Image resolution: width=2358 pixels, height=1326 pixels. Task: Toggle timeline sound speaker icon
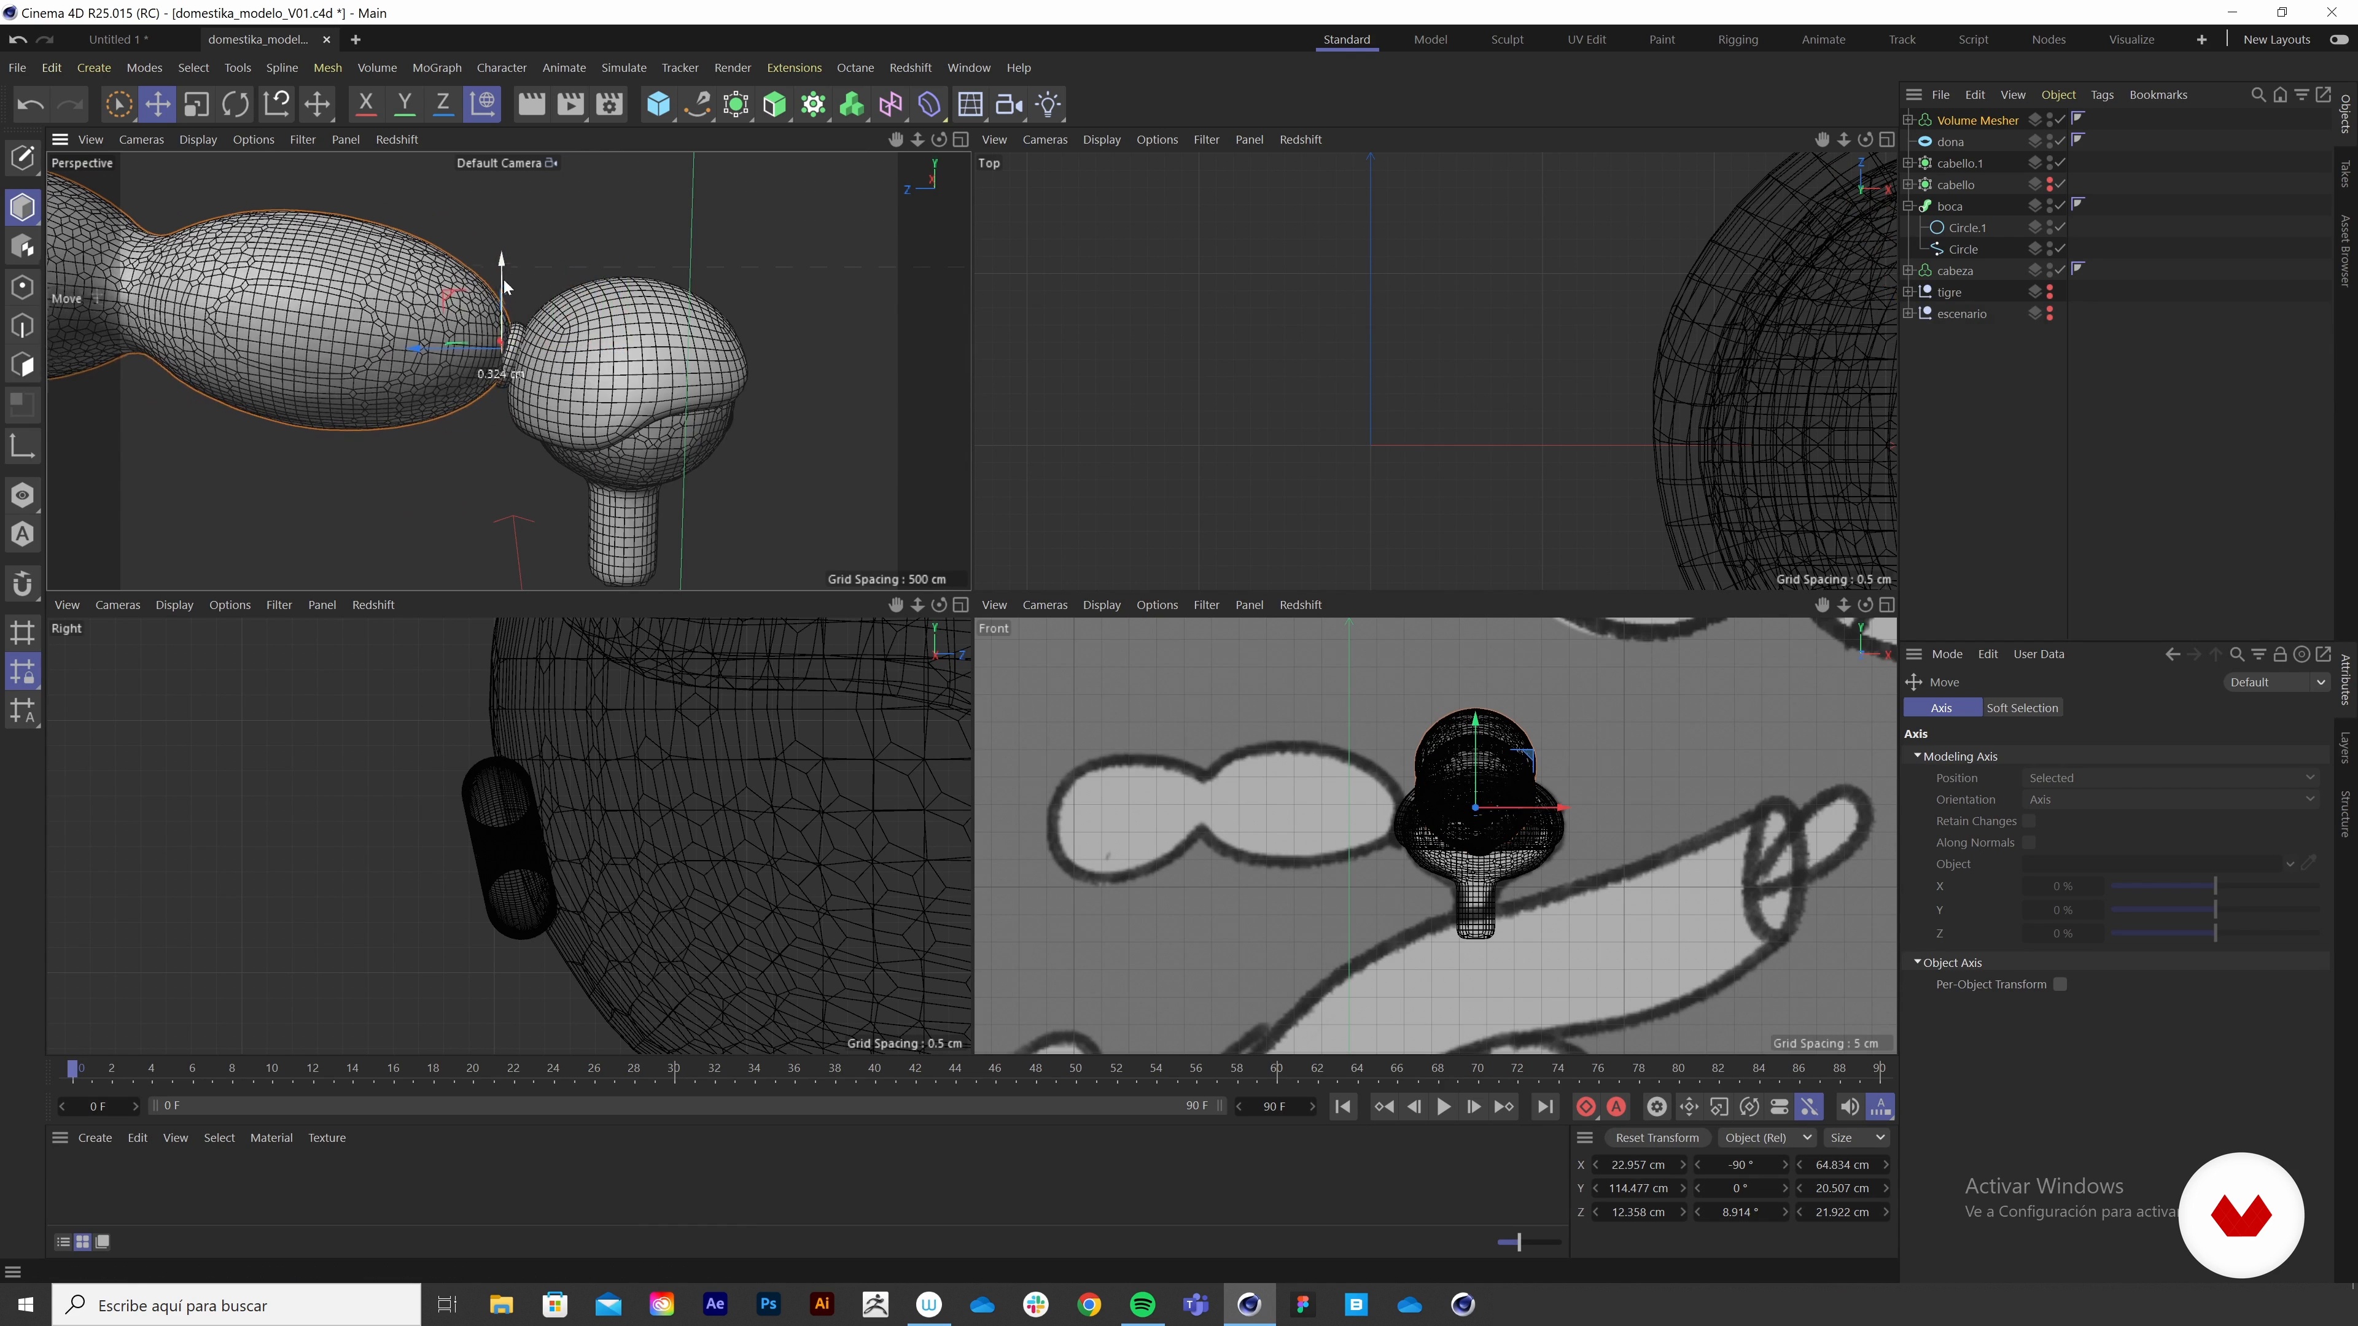click(x=1849, y=1106)
